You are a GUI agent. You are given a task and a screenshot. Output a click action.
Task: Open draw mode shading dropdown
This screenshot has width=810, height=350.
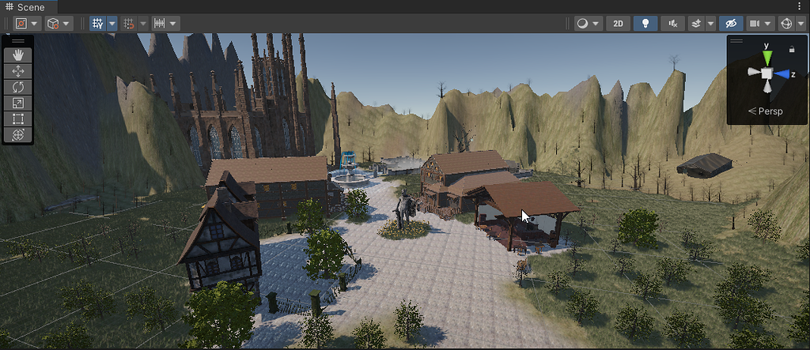coord(589,24)
